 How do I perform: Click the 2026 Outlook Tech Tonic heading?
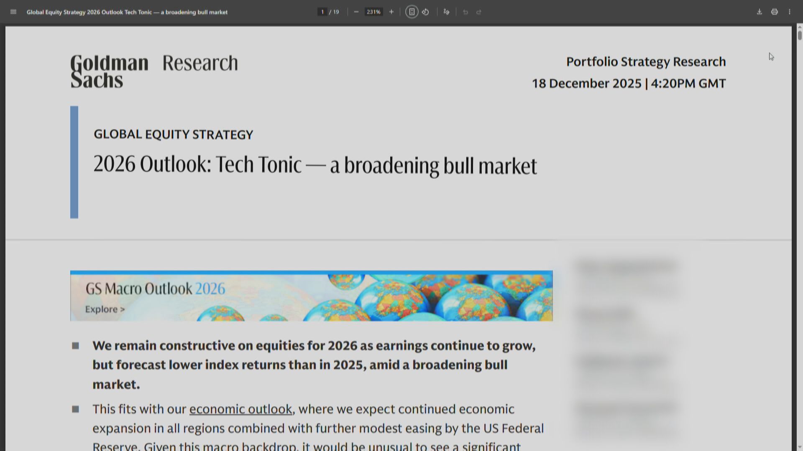[315, 165]
